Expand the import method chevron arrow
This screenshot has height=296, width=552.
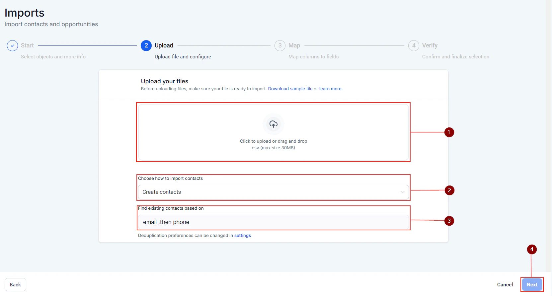click(402, 192)
